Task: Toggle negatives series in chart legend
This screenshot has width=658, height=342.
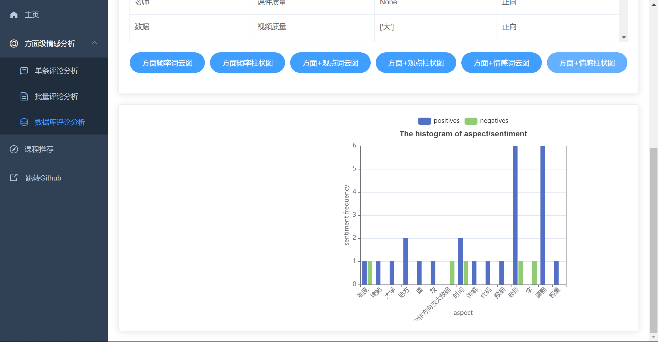Action: pos(494,121)
